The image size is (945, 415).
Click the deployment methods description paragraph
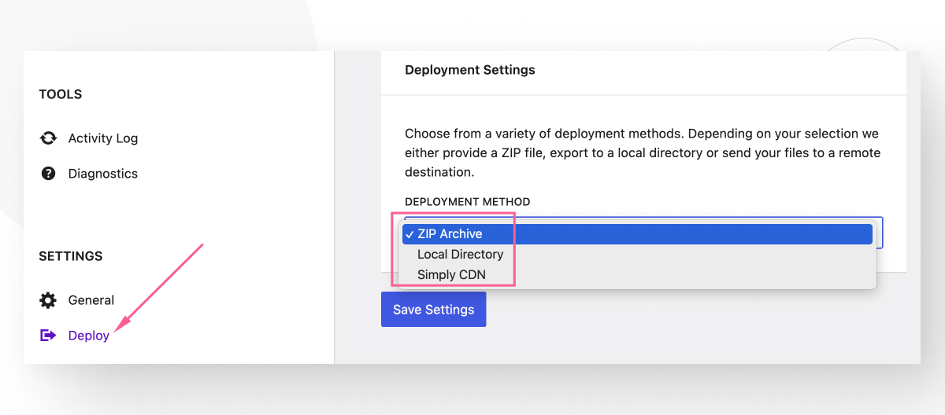642,152
